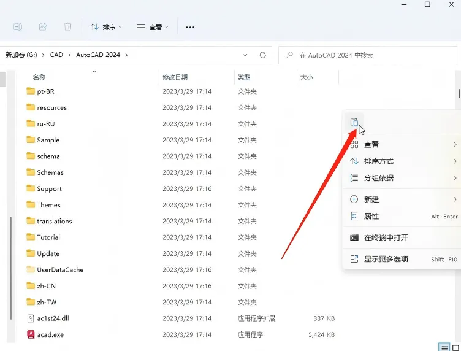461x351 pixels.
Task: Click the 337 KB size cell
Action: pos(324,318)
